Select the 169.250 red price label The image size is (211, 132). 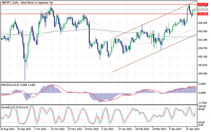click(x=202, y=14)
